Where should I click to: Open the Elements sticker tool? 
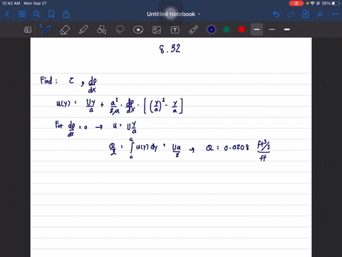138,30
